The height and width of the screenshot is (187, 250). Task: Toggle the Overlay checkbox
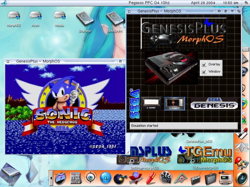204,64
